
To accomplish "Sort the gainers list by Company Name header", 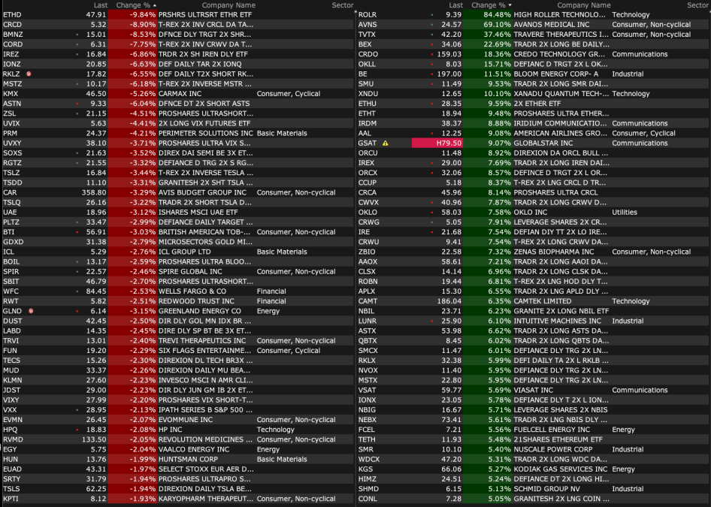I will pyautogui.click(x=562, y=5).
